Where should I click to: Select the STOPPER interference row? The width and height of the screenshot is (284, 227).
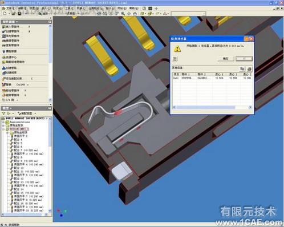[x=212, y=78]
